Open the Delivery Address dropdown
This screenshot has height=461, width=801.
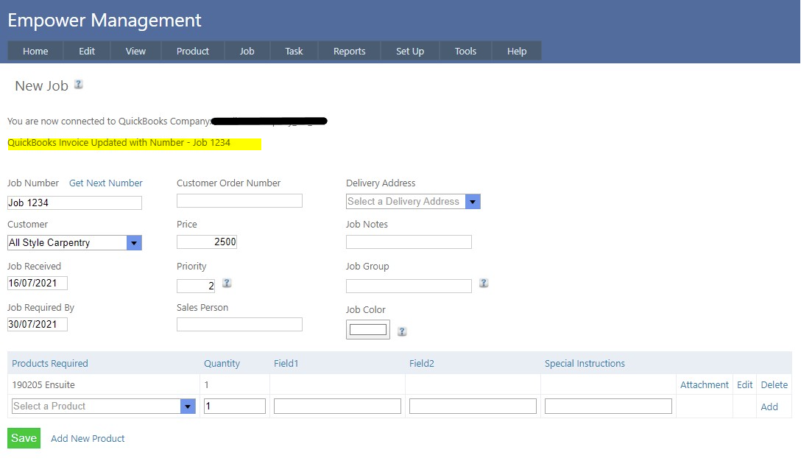473,202
